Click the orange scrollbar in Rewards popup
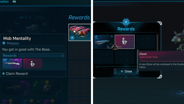Viewport: 184px width, 104px height. [x=157, y=43]
